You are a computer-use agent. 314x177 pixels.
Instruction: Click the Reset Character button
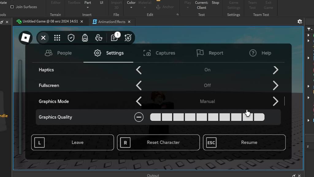(x=158, y=142)
